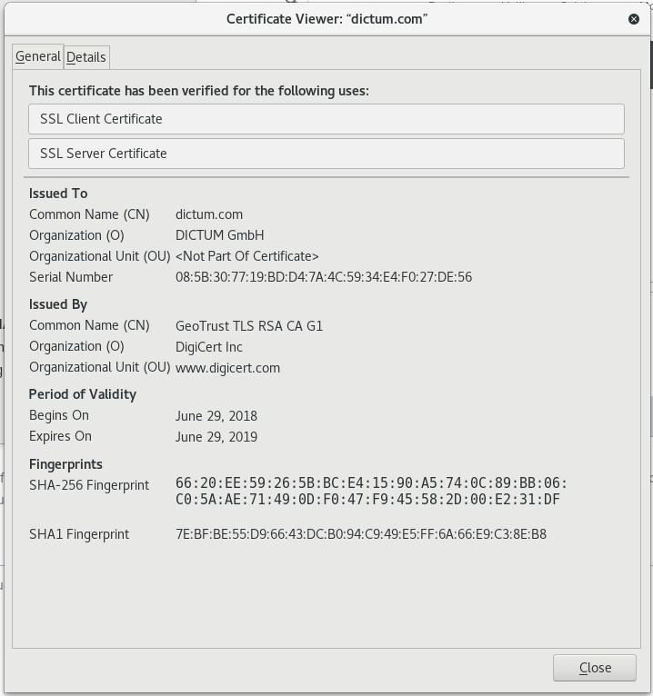Click the www.digicert.com value
Screen dimensions: 653x696
[x=228, y=368]
